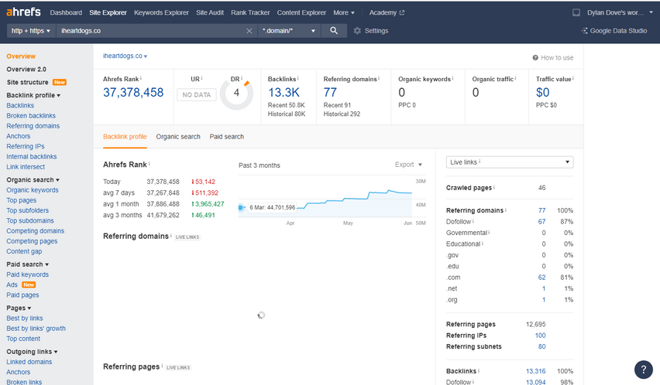The width and height of the screenshot is (660, 385).
Task: Open Overview 2.0 in the sidebar
Action: point(26,70)
